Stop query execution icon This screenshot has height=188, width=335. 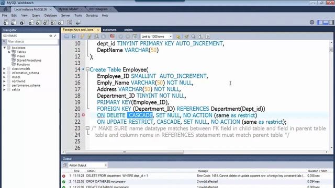(x=104, y=37)
